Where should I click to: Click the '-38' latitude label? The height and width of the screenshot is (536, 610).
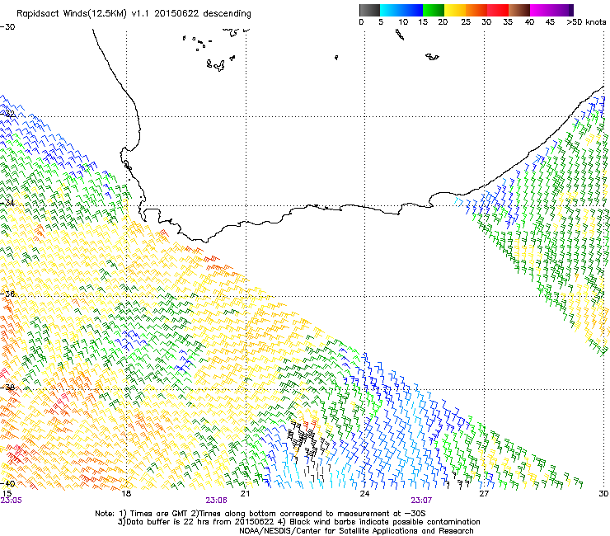click(x=7, y=388)
